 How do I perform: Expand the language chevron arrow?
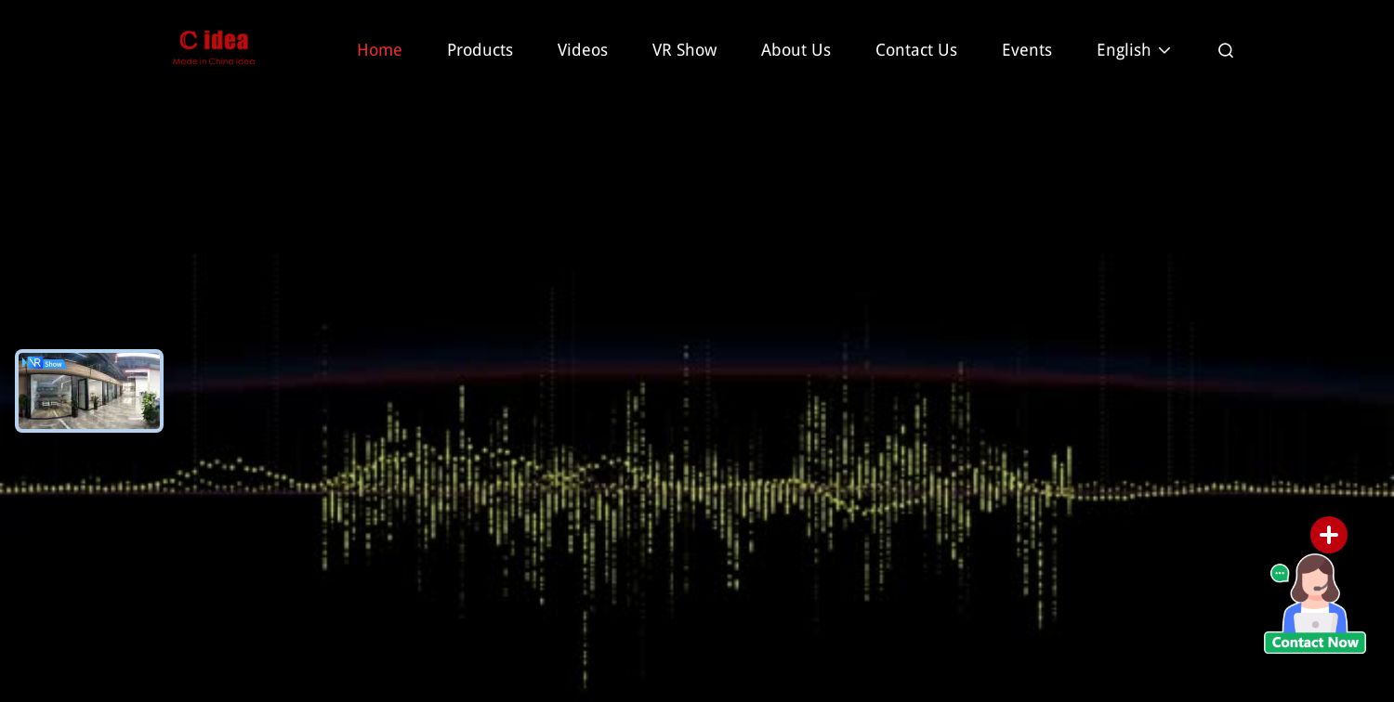click(1164, 51)
